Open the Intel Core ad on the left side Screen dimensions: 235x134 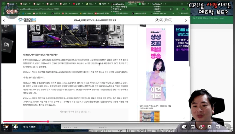tap(9, 44)
